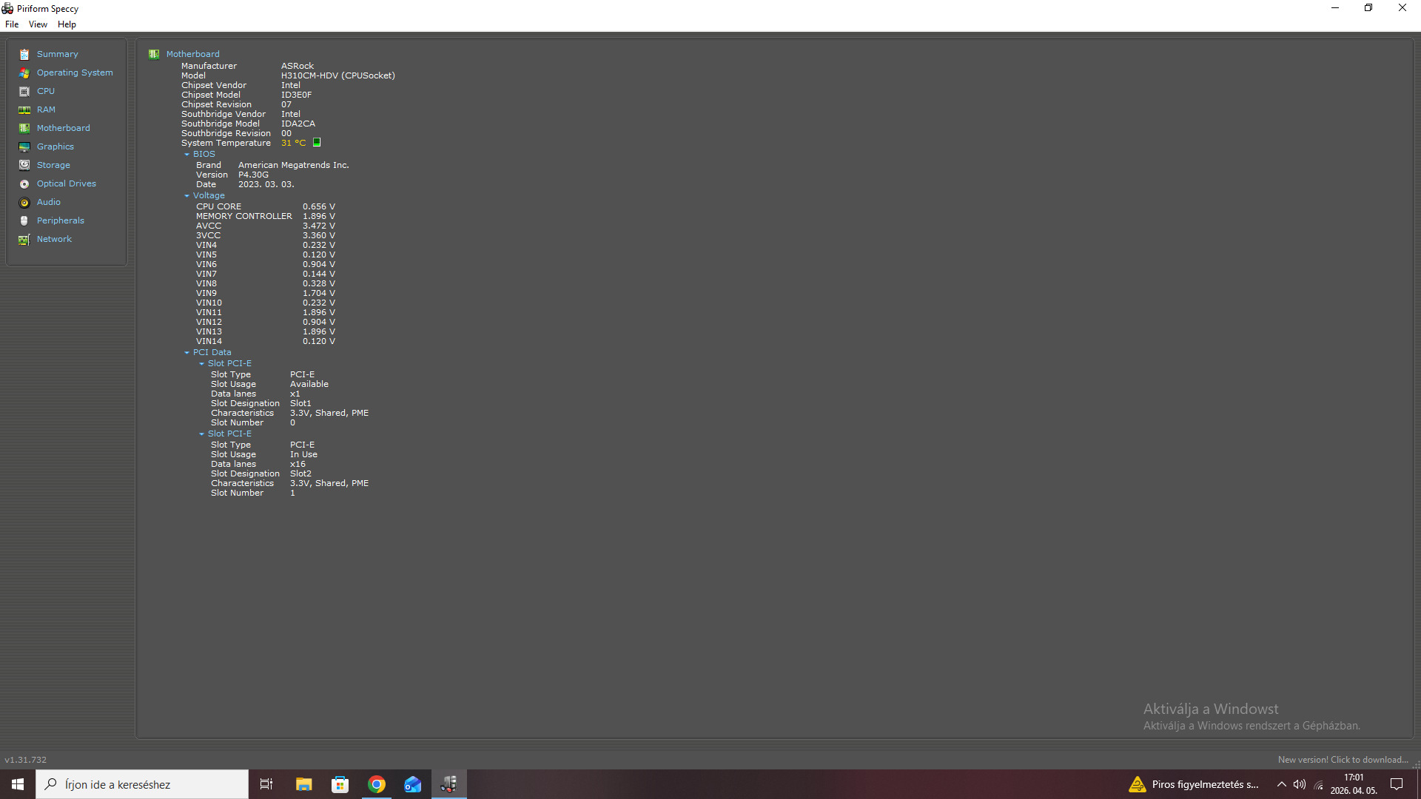
Task: Open the Audio speaker icon
Action: [24, 203]
